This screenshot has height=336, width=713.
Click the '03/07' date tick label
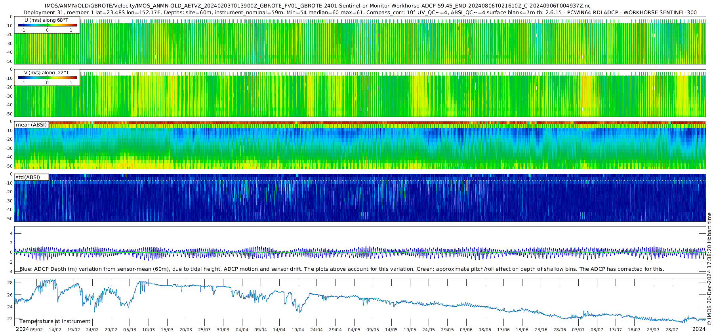coord(578,330)
